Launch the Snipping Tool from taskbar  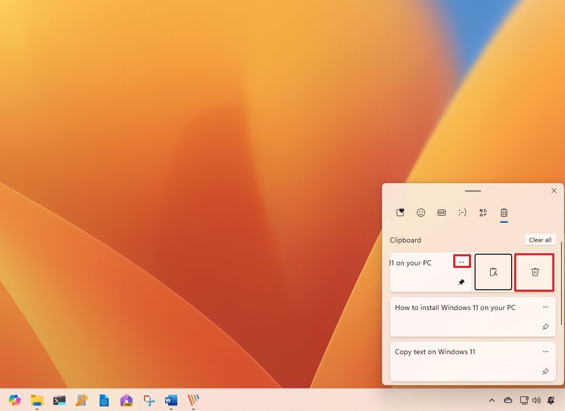click(x=148, y=400)
